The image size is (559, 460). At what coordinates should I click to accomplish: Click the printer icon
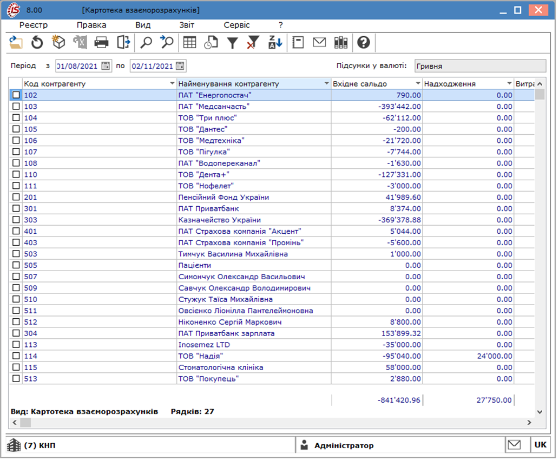[101, 42]
